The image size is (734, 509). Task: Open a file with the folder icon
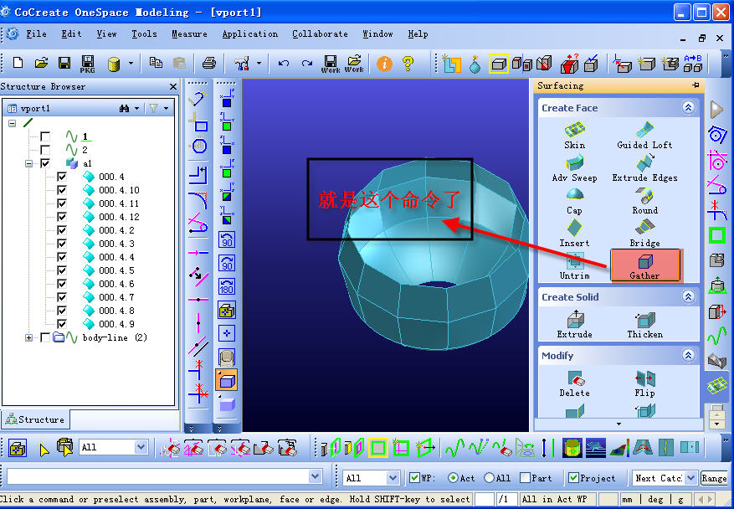click(x=41, y=62)
